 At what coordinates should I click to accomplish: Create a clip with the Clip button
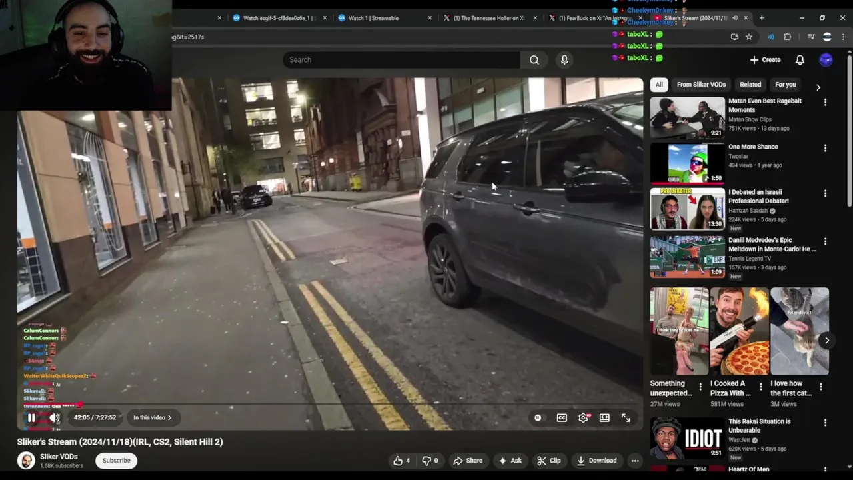pyautogui.click(x=549, y=461)
